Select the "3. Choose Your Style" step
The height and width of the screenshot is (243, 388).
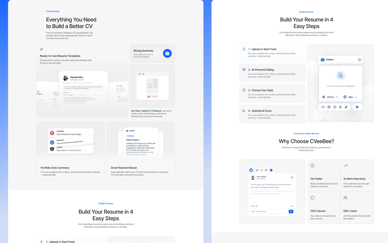272,93
